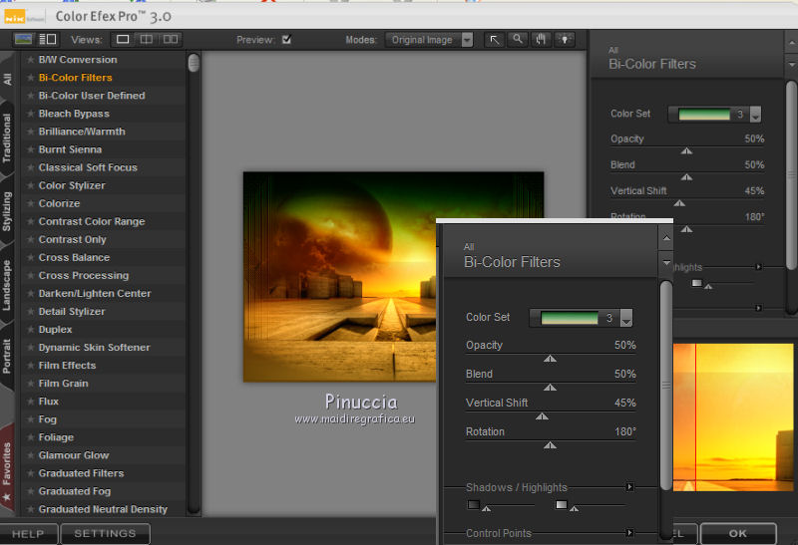Switch to side-by-side preview view

click(x=171, y=40)
